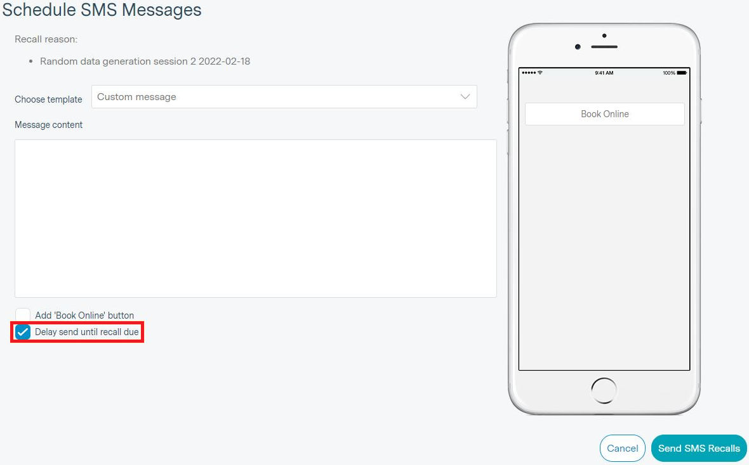The height and width of the screenshot is (465, 749).
Task: Click the 9:41 AM clock in phone preview
Action: 604,73
